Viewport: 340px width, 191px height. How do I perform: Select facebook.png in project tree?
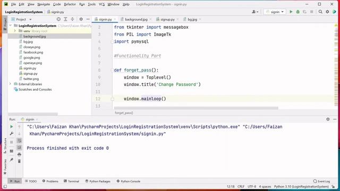coord(33,52)
